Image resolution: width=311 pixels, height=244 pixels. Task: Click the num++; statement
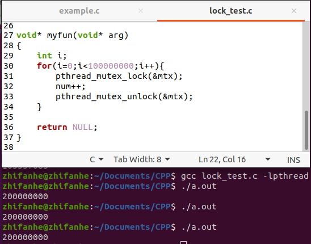click(x=70, y=86)
